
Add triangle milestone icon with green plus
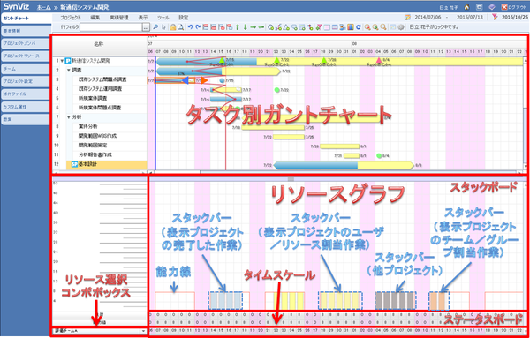285,27
